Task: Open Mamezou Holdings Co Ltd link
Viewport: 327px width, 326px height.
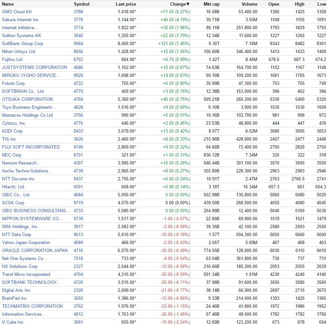Action: [27, 115]
